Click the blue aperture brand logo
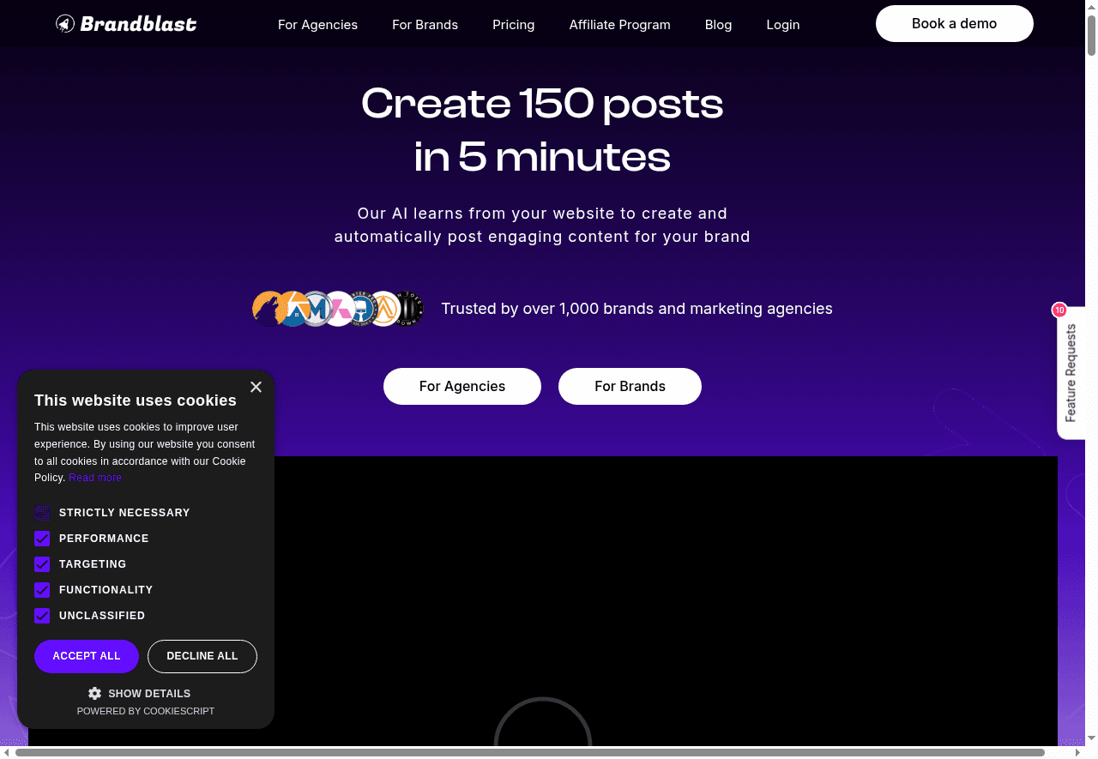This screenshot has height=759, width=1098. pos(292,309)
